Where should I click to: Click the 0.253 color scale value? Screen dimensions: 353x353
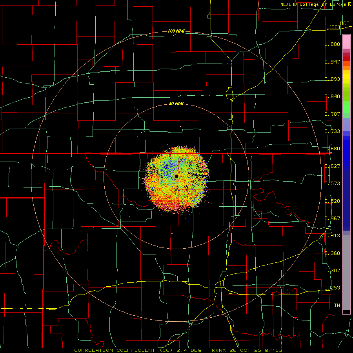click(332, 288)
